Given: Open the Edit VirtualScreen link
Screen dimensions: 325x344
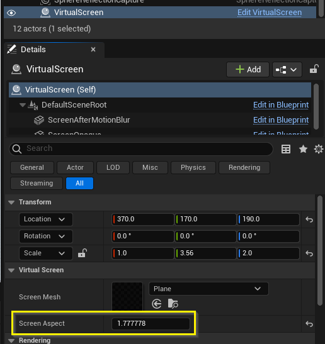Looking at the screenshot, I should click(270, 13).
